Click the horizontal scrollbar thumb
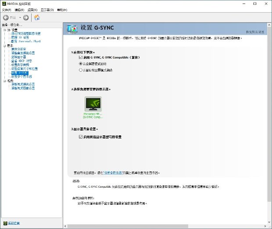This screenshot has height=229, width=272. (x=128, y=226)
